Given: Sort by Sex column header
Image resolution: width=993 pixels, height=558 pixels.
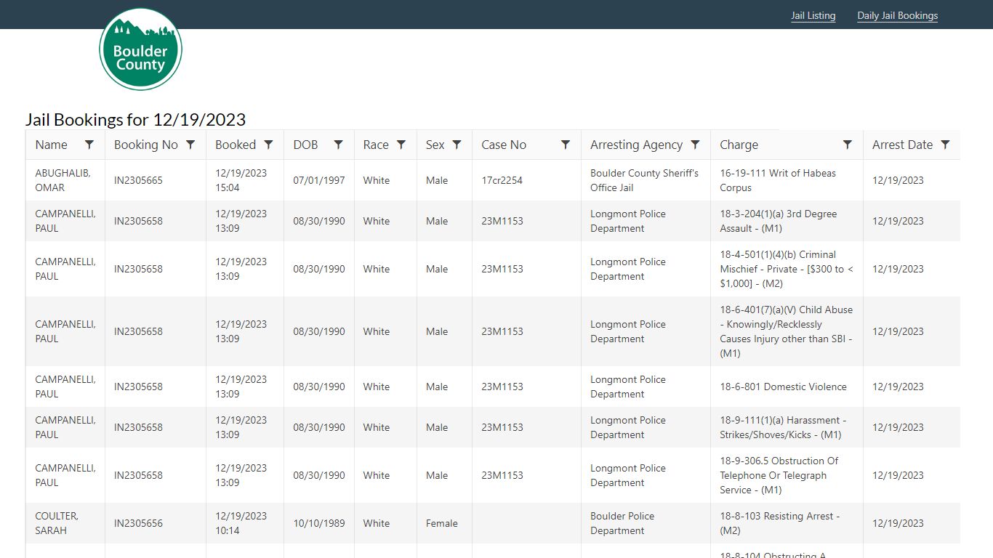Looking at the screenshot, I should [x=435, y=145].
